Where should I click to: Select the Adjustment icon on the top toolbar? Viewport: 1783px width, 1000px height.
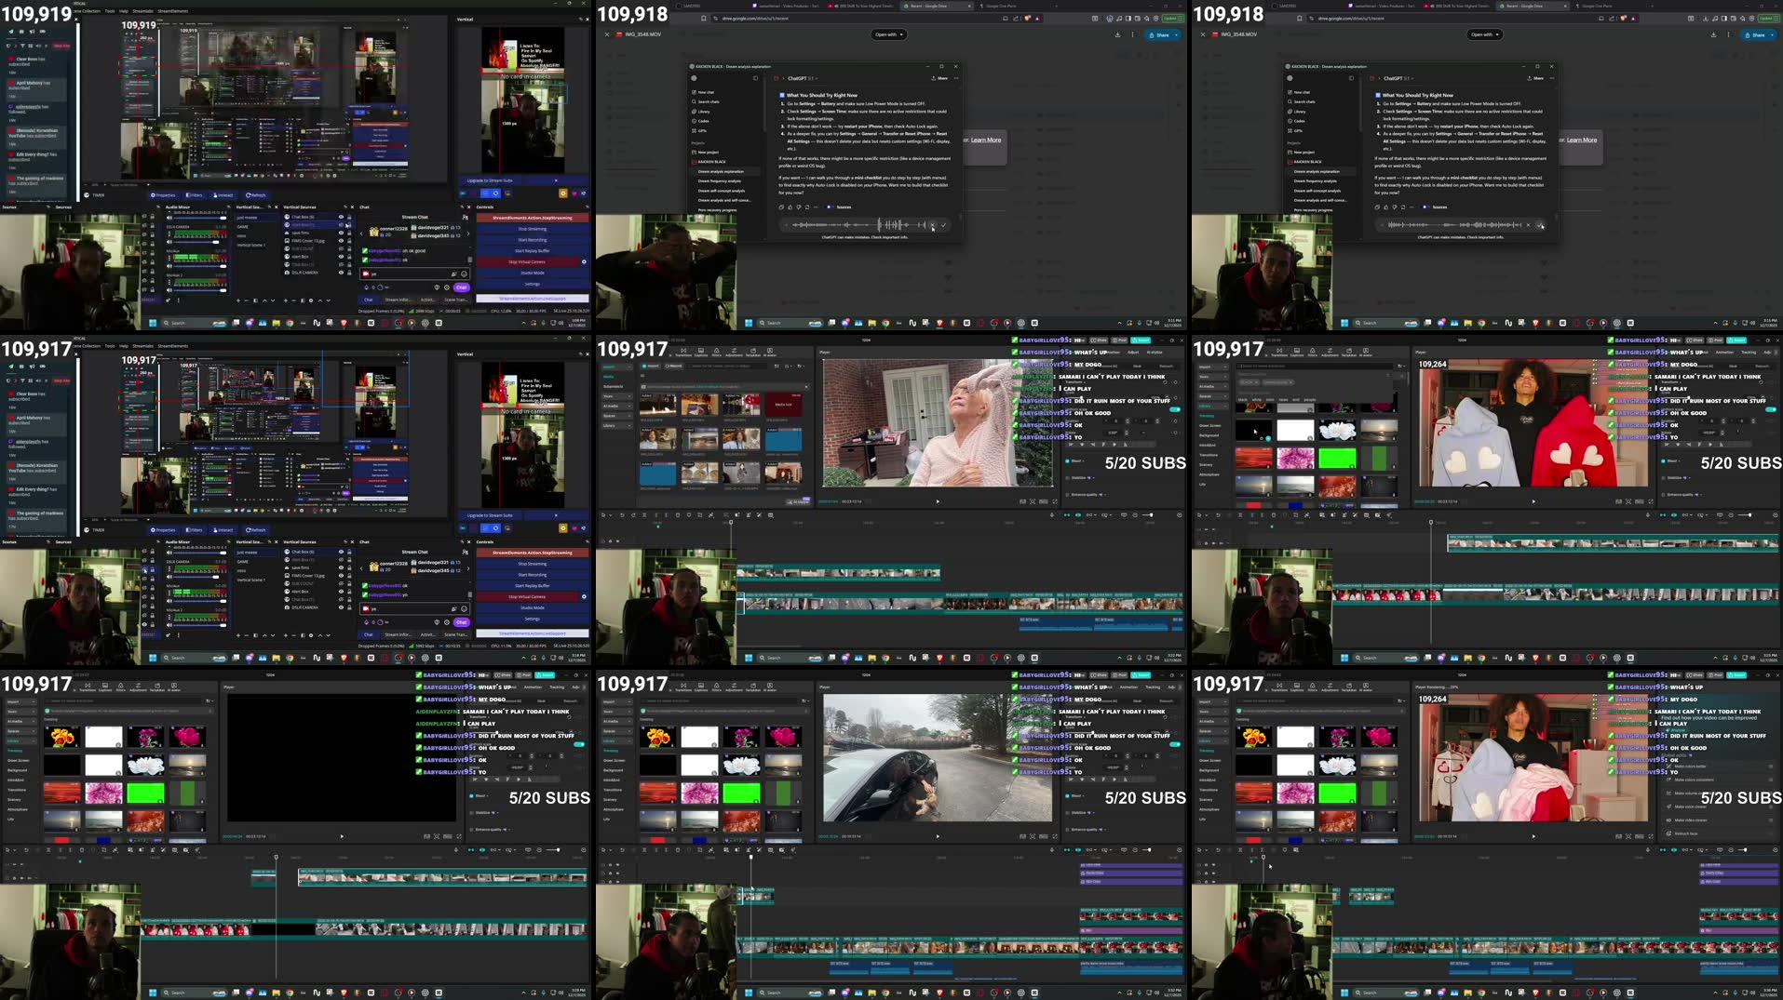point(734,351)
